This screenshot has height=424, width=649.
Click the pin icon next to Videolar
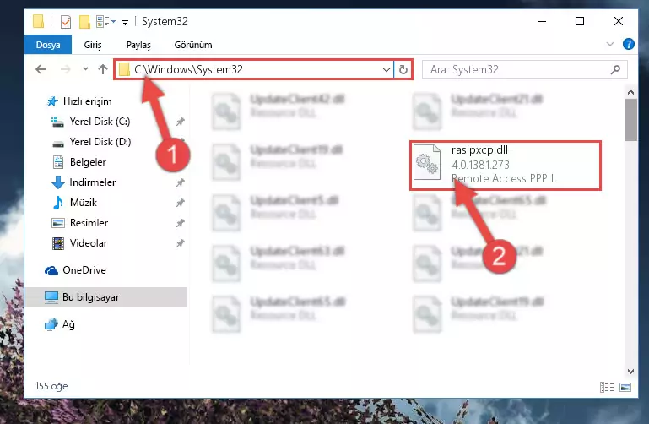coord(180,243)
